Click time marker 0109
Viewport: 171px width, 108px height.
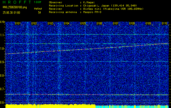(x=148, y=23)
